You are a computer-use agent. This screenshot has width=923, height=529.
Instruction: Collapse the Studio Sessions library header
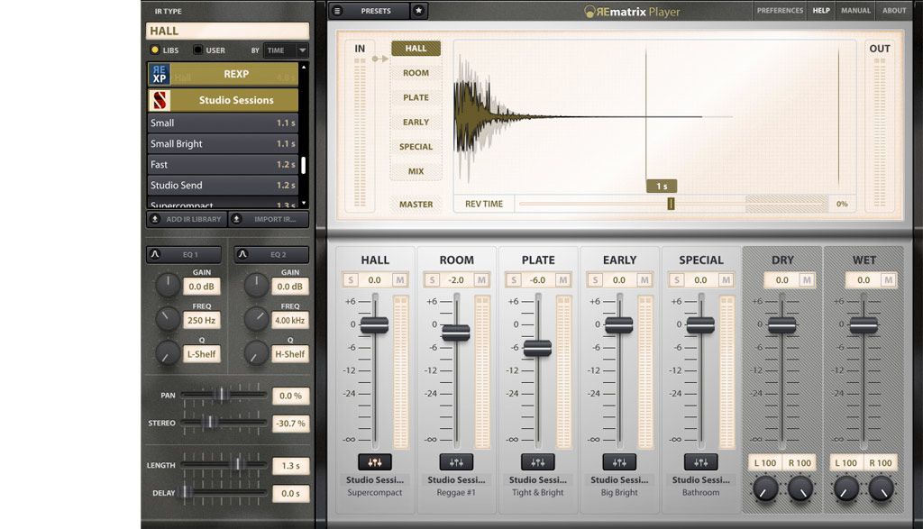pyautogui.click(x=223, y=100)
